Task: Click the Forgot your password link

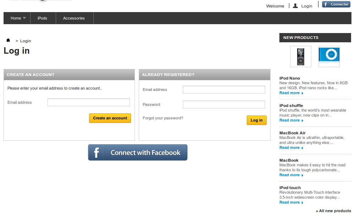Action: coord(163,118)
